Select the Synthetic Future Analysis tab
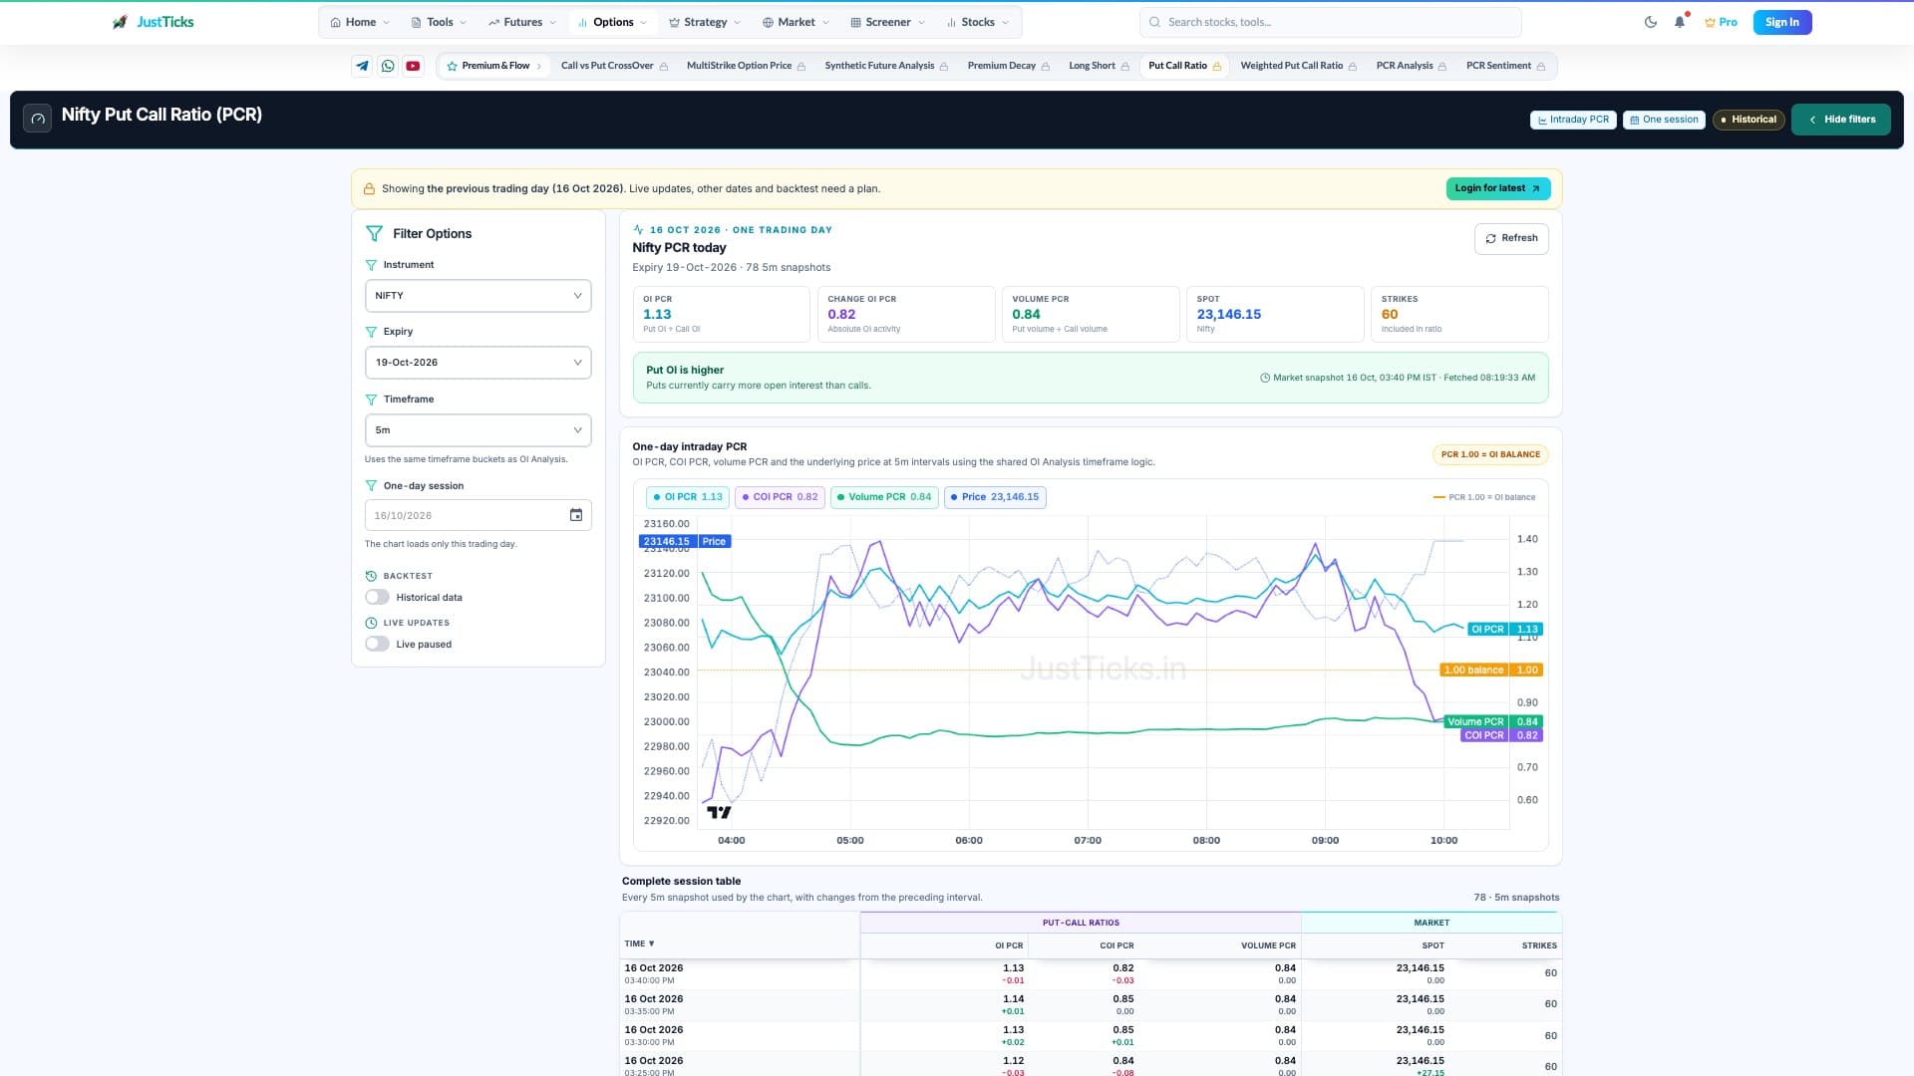This screenshot has width=1914, height=1076. (x=886, y=66)
